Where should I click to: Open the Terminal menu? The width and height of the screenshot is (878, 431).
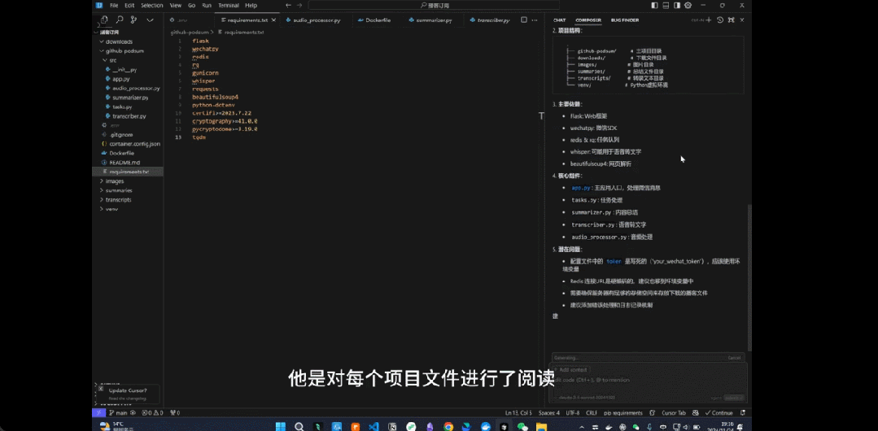coord(228,5)
